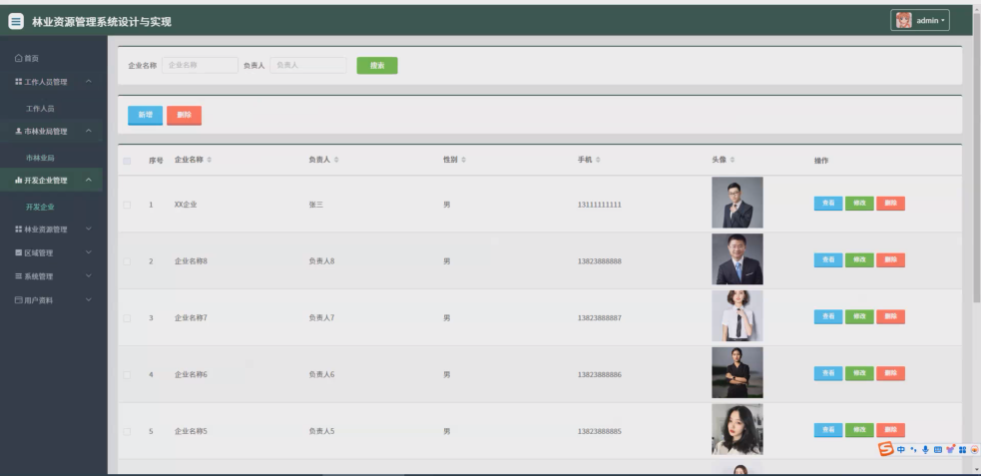Click the IME toolbox grid icon
This screenshot has height=476, width=981.
click(x=962, y=450)
